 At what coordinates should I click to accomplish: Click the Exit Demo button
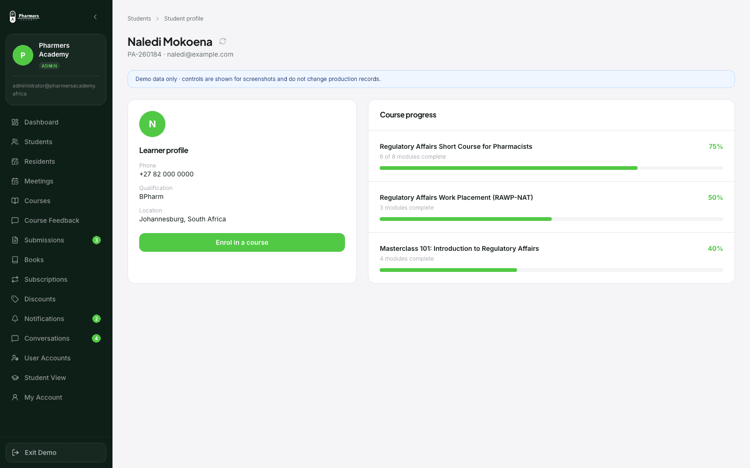pos(56,453)
